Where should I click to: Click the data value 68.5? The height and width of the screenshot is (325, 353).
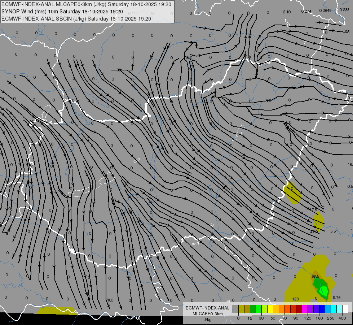click(316, 276)
